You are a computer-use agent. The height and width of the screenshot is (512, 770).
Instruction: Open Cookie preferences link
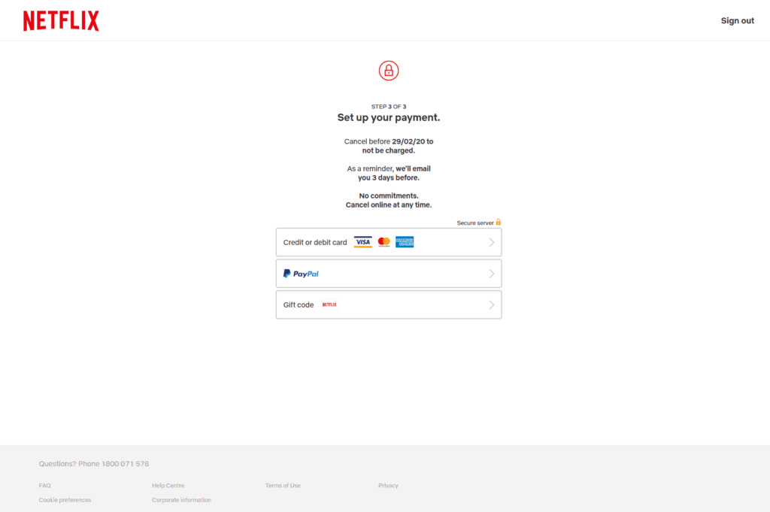point(65,500)
